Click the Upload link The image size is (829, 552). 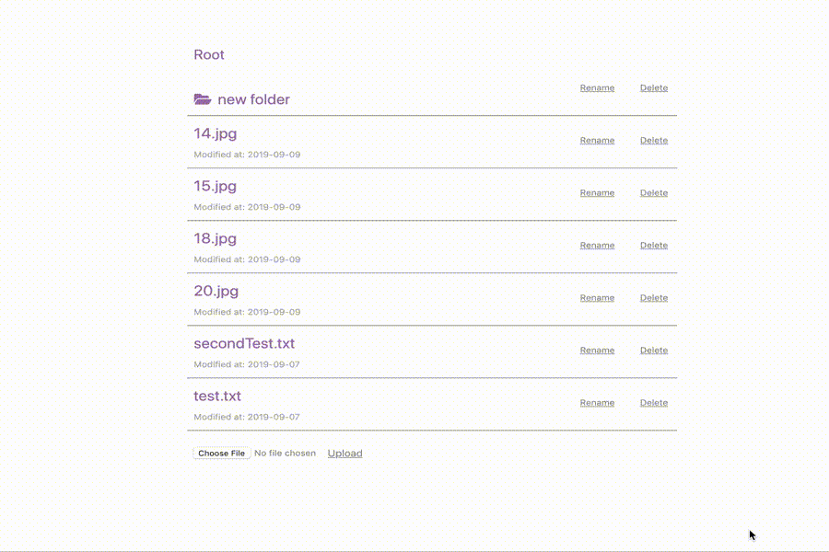[x=344, y=454]
